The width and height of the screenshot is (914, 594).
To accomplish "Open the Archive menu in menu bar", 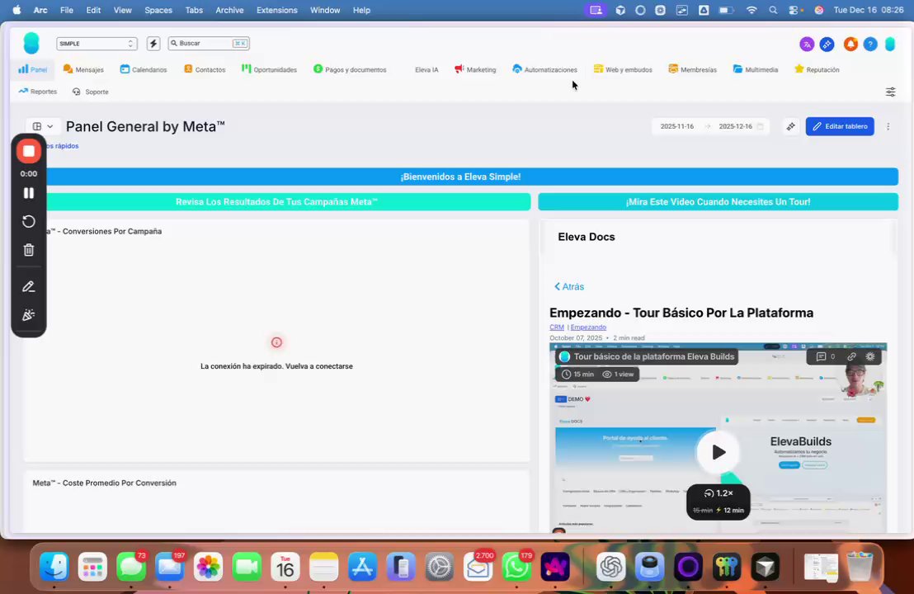I will click(229, 10).
